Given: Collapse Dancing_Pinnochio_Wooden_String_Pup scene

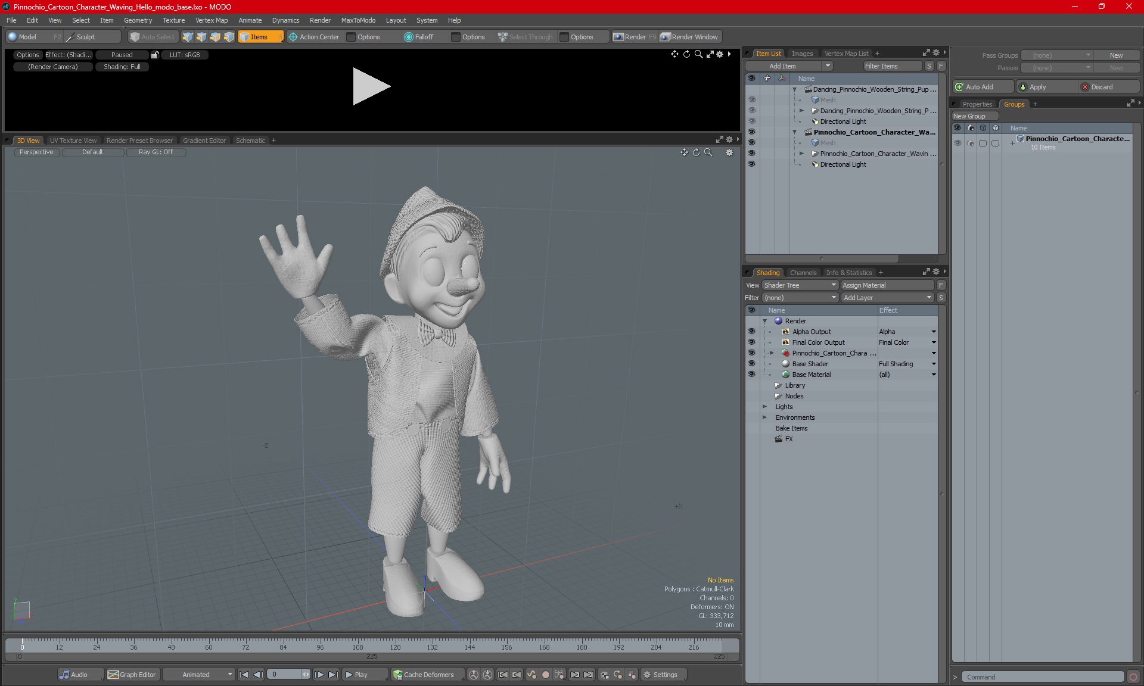Looking at the screenshot, I should (x=794, y=89).
